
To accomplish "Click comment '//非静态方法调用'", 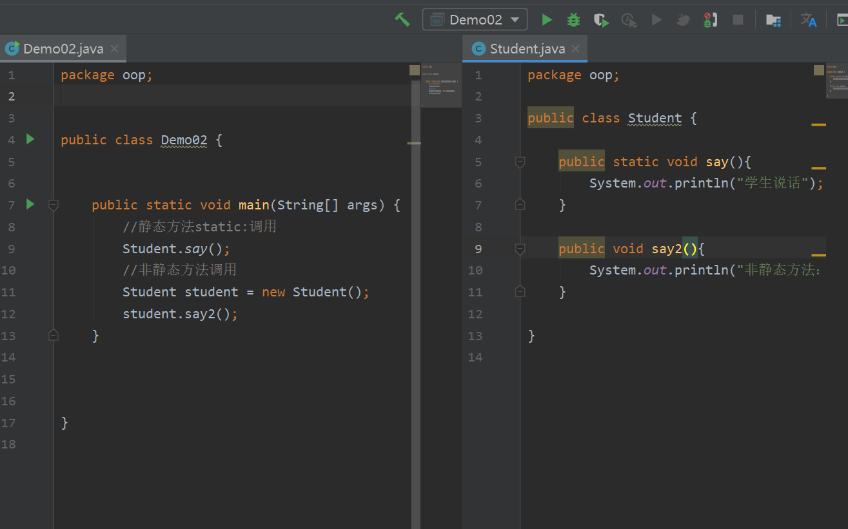I will coord(179,270).
